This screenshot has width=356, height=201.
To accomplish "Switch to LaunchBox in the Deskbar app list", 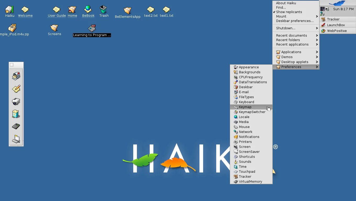I will point(338,25).
